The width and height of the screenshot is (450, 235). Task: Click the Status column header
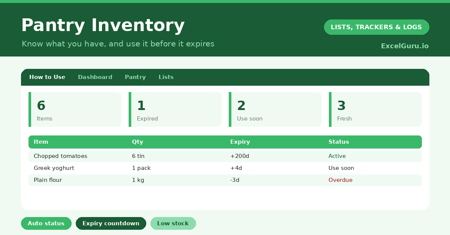click(x=339, y=142)
